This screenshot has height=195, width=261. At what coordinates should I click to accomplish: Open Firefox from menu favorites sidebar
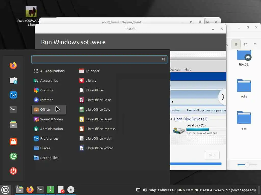[x=13, y=65]
